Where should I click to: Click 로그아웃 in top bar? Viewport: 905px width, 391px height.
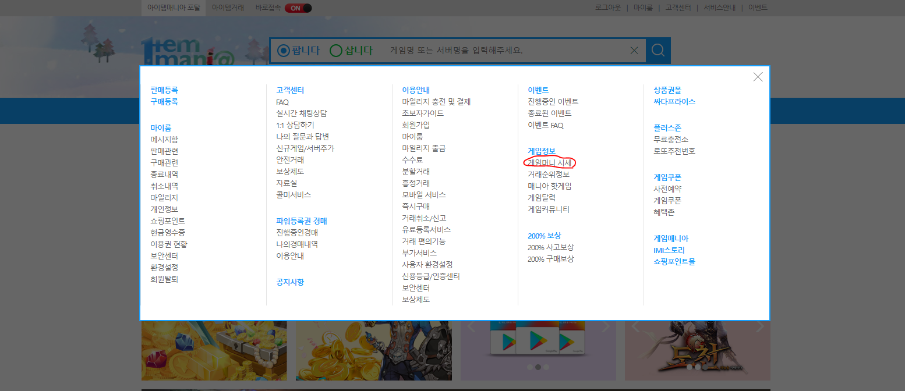tap(608, 8)
